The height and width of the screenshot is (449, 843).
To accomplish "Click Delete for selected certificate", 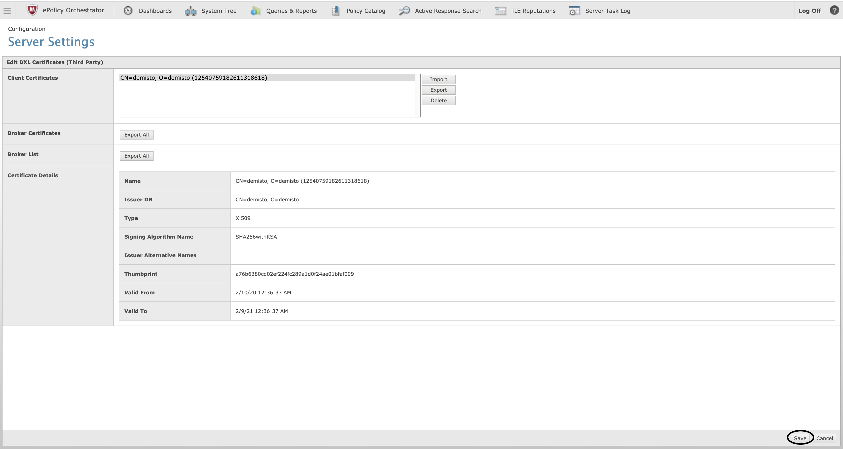I will (x=438, y=100).
